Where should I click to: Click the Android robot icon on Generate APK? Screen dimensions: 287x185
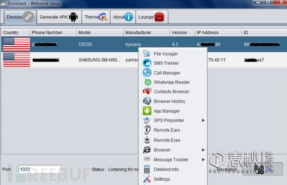click(x=73, y=17)
